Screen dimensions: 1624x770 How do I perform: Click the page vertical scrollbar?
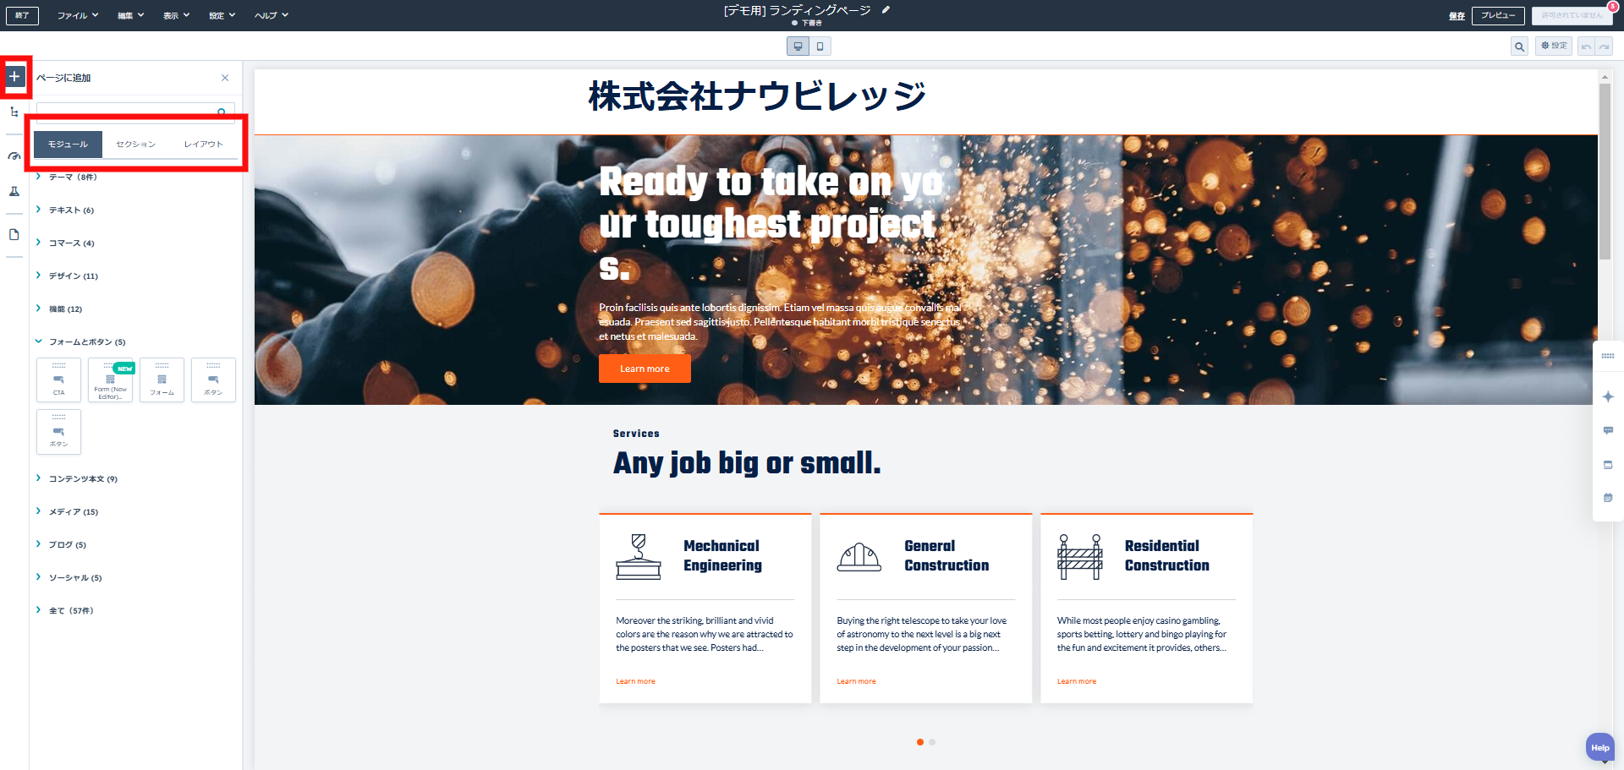pyautogui.click(x=1605, y=169)
